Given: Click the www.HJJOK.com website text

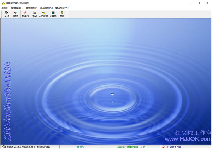Looking at the screenshot, I should pyautogui.click(x=193, y=139).
